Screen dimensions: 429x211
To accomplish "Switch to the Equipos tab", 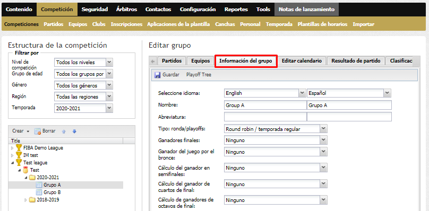I will point(201,61).
